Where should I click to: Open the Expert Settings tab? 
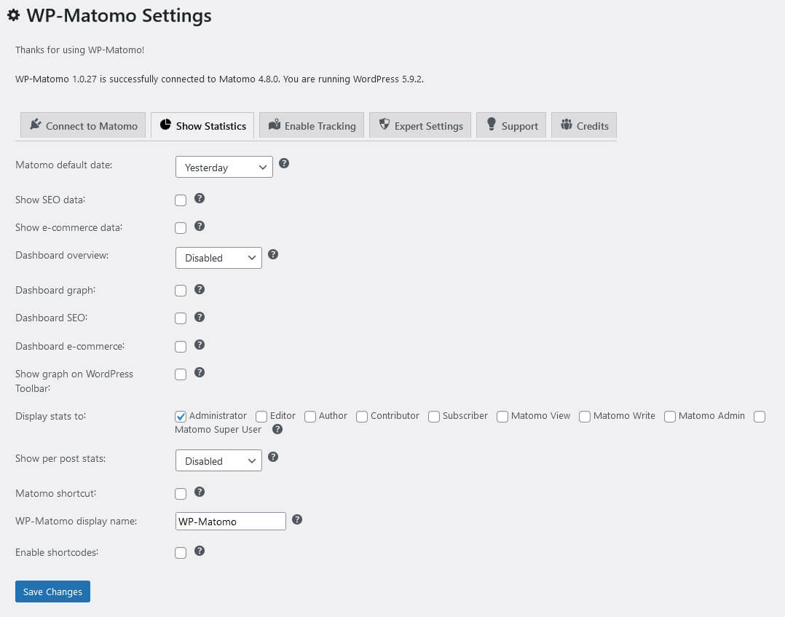420,125
